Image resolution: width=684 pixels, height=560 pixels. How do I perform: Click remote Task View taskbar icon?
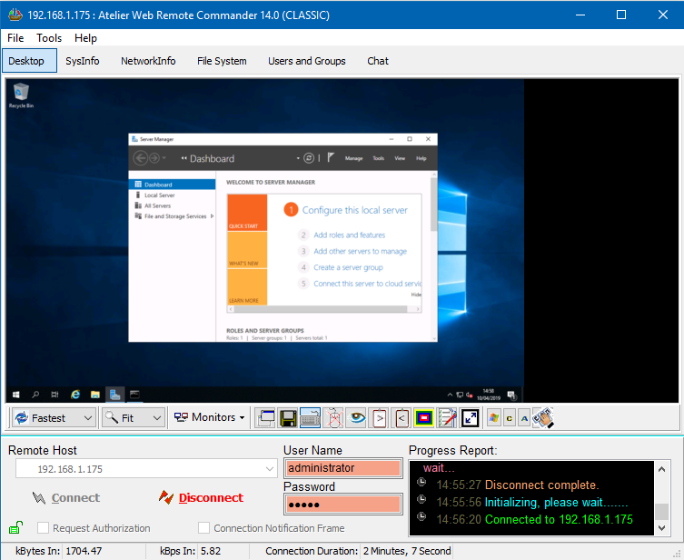(55, 395)
